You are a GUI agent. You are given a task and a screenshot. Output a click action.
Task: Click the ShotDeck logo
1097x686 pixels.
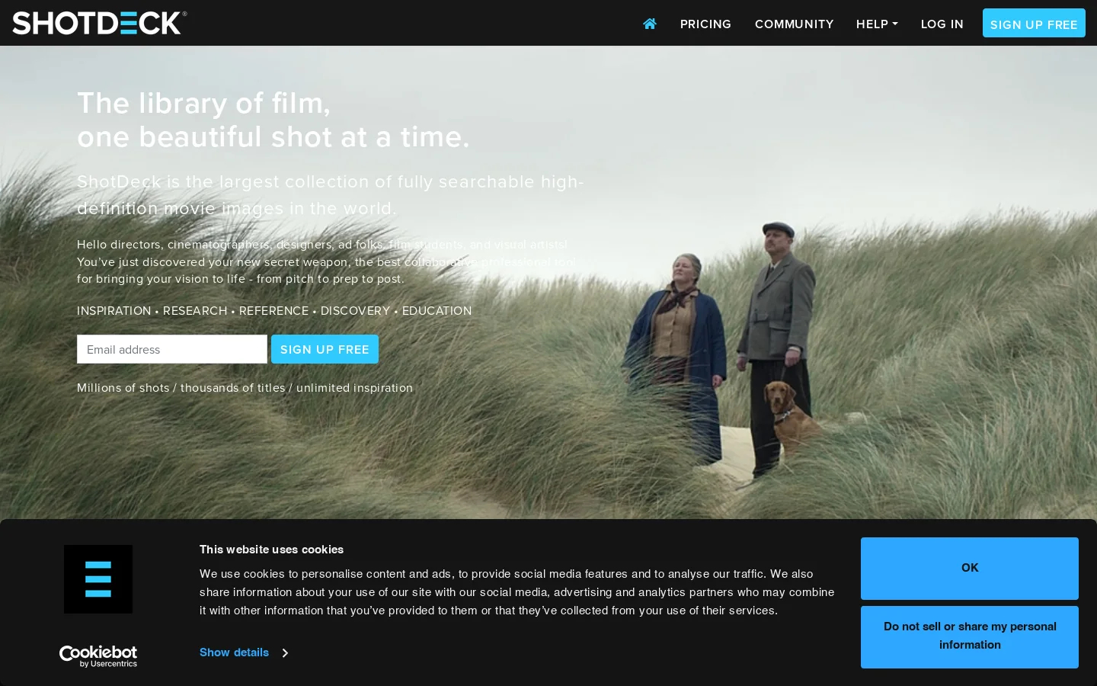(100, 23)
